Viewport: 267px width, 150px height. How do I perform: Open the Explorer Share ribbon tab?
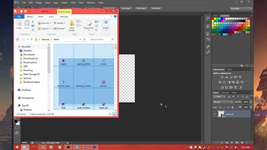(x=40, y=17)
